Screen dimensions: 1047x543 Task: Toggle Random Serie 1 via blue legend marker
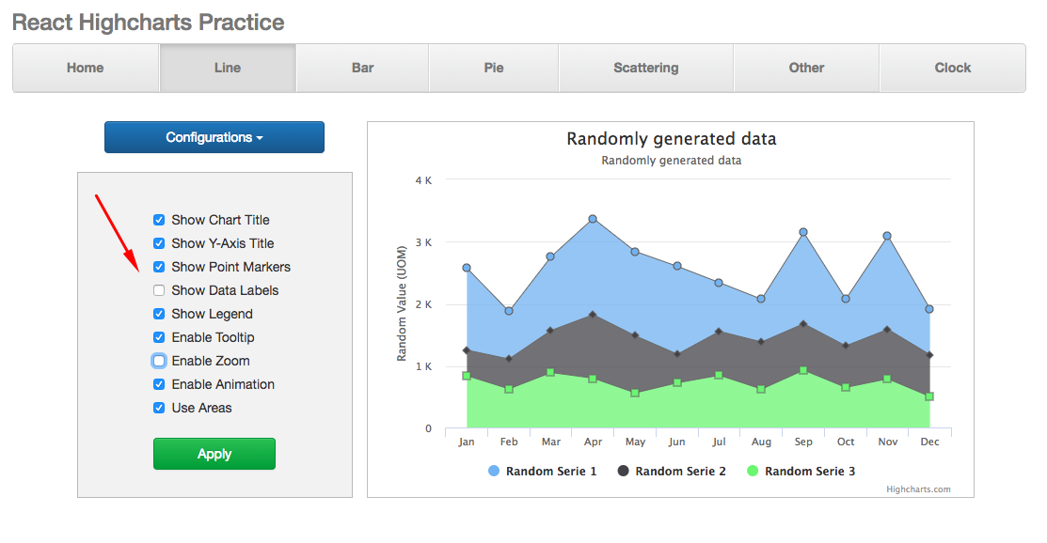coord(493,471)
